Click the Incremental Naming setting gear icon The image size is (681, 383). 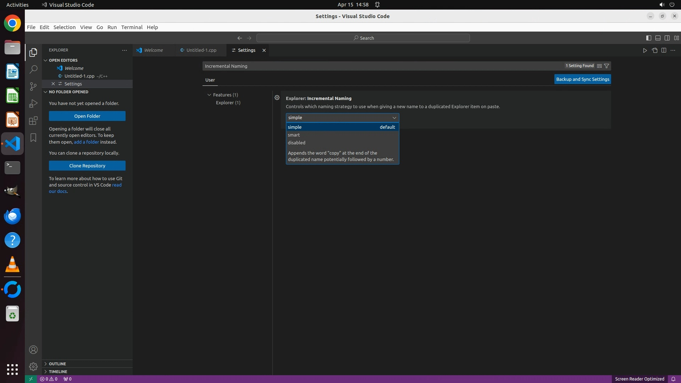(277, 98)
